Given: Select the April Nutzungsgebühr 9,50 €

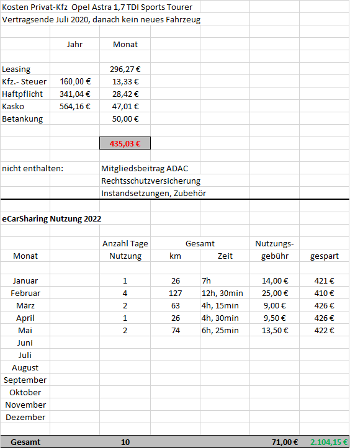Looking at the screenshot, I should pos(274,318).
